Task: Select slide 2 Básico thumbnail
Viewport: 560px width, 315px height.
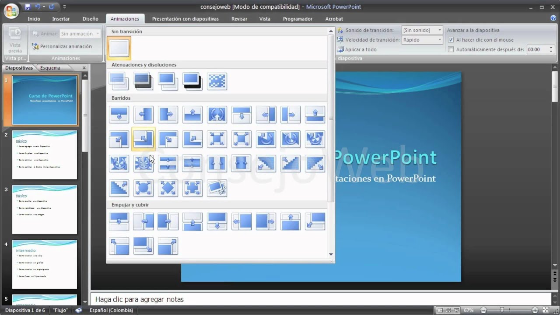Action: click(45, 155)
